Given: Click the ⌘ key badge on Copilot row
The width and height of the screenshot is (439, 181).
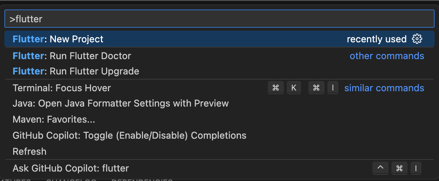Looking at the screenshot, I should [x=399, y=168].
